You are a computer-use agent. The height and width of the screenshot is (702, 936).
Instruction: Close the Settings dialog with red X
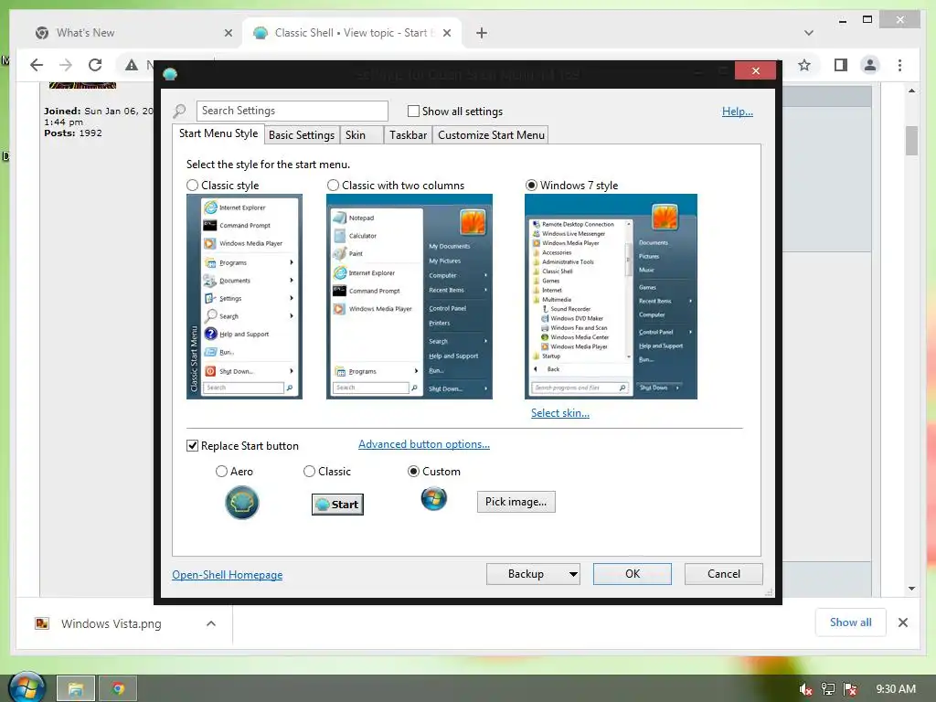click(x=755, y=71)
